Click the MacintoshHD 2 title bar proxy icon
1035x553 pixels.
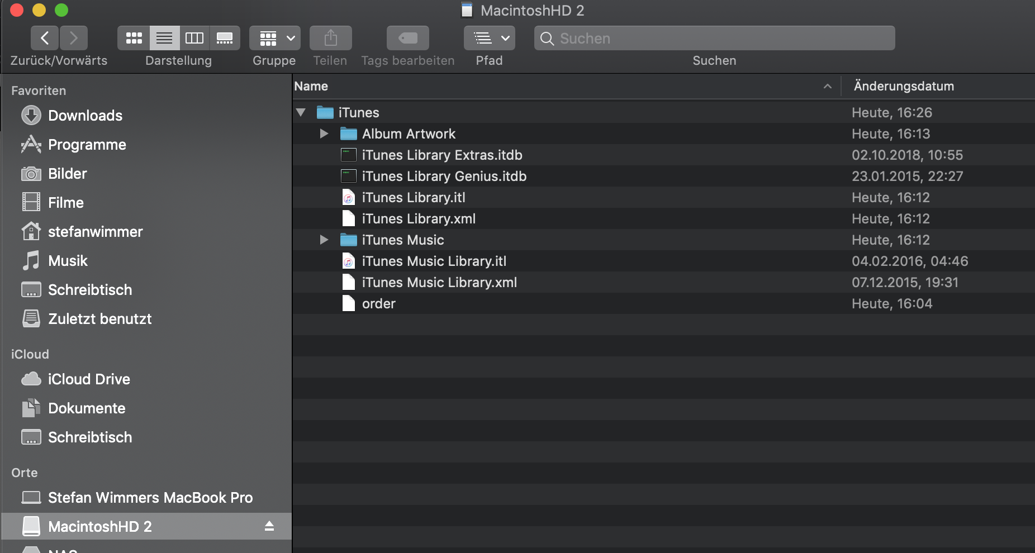tap(467, 10)
